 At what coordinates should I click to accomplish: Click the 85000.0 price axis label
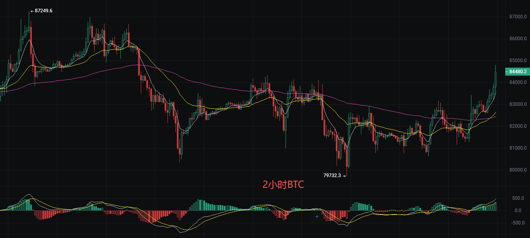click(x=518, y=60)
